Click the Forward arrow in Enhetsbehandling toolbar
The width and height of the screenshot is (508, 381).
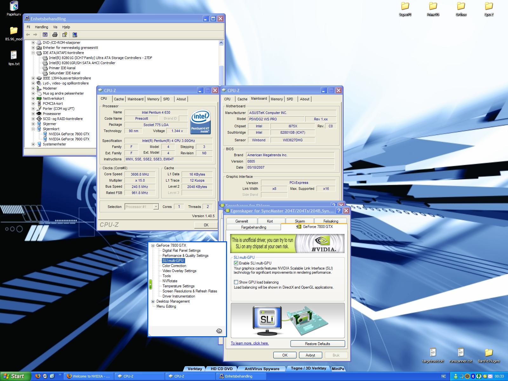pyautogui.click(x=35, y=35)
